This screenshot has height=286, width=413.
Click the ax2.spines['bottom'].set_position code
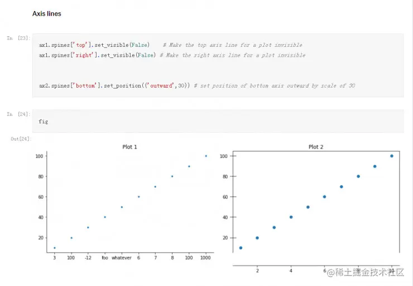tap(114, 85)
